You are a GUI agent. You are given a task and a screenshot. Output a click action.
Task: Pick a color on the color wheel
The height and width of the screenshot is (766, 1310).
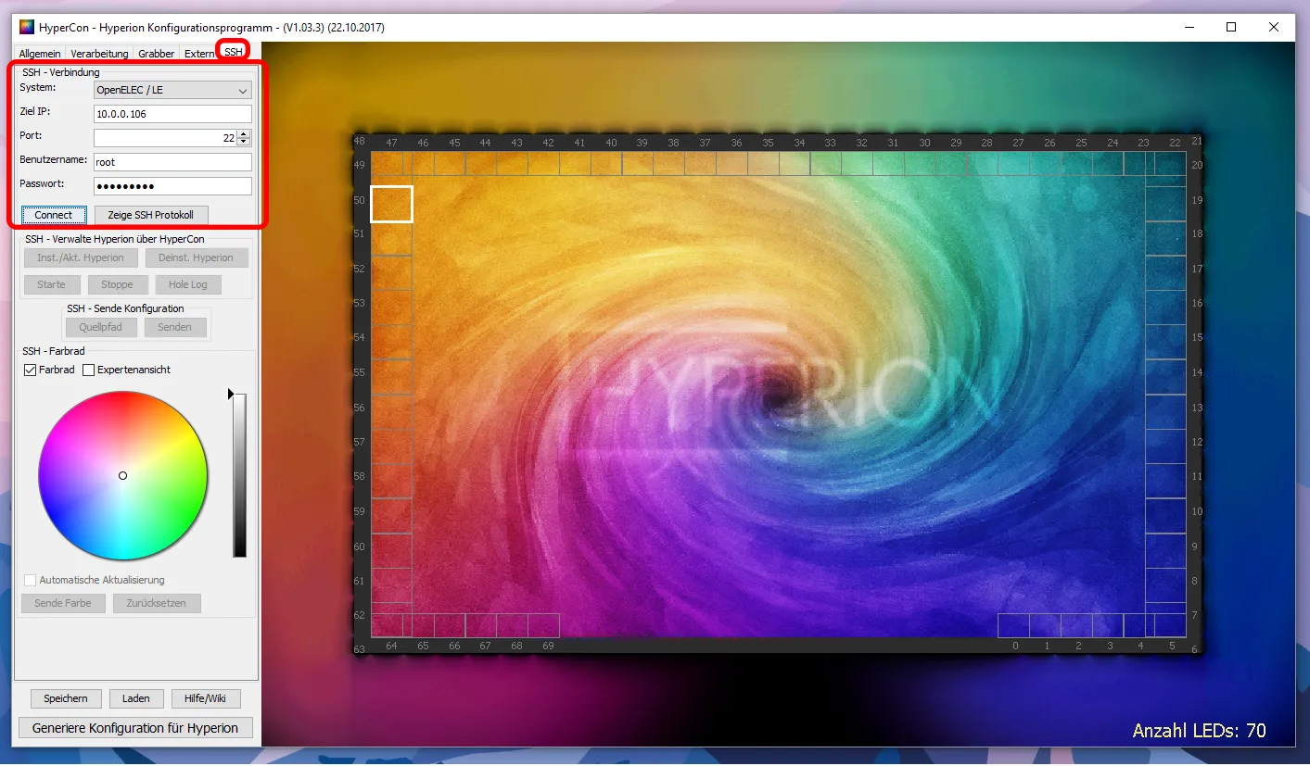coord(122,475)
